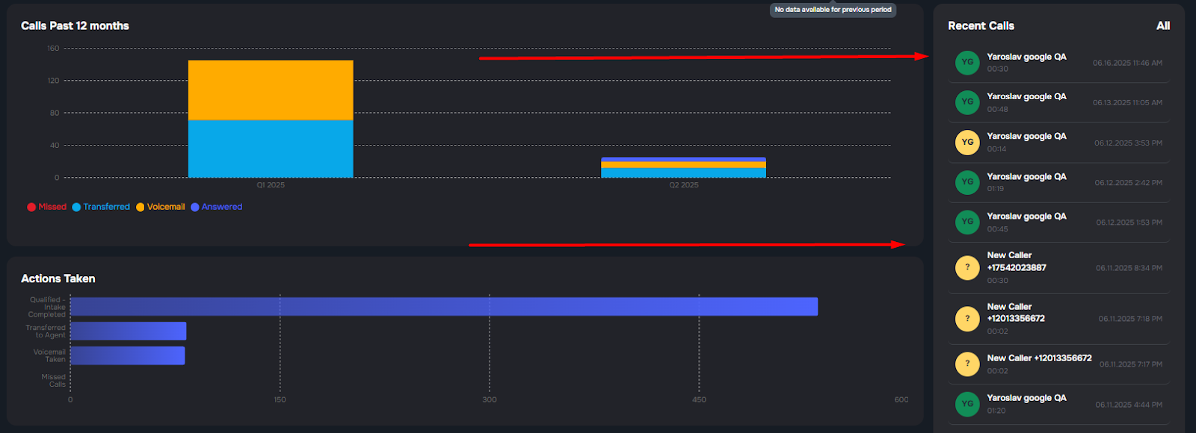
Task: Click the blue Transferred segment of the Q1 2025 bar
Action: 271,149
